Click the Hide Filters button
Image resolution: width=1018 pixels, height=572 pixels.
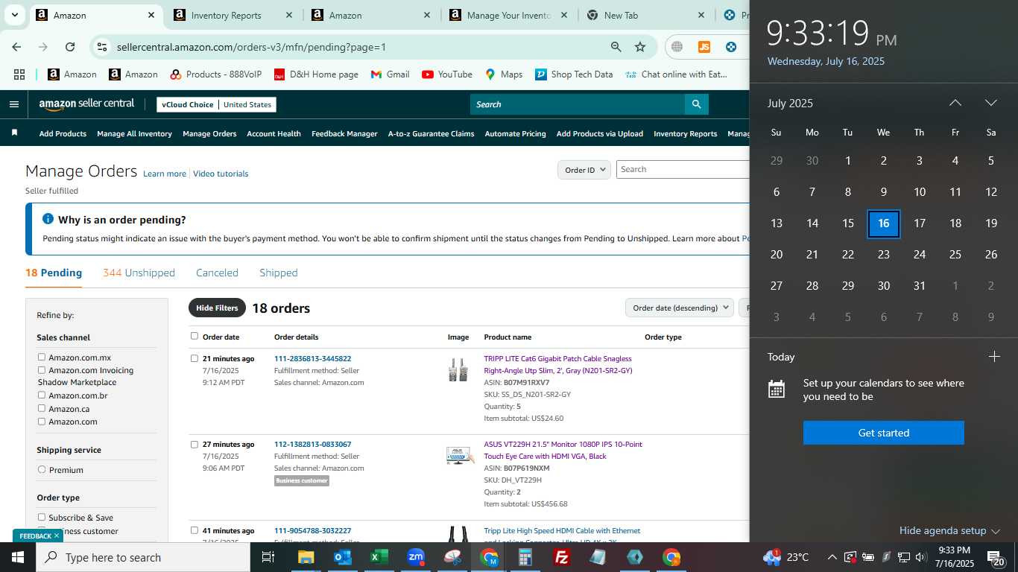pos(217,308)
